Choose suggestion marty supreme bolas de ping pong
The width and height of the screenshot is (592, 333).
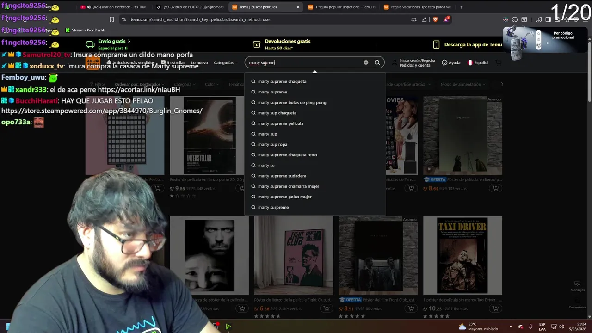click(315, 102)
